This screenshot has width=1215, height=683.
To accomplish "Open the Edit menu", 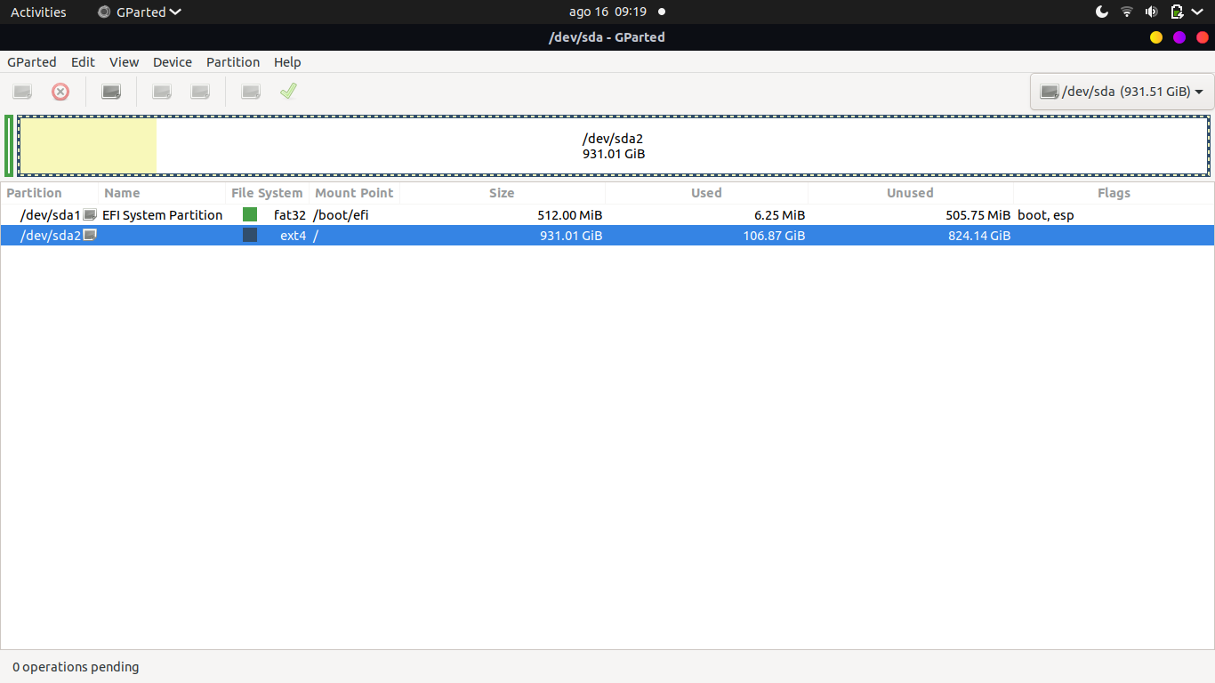I will 84,62.
